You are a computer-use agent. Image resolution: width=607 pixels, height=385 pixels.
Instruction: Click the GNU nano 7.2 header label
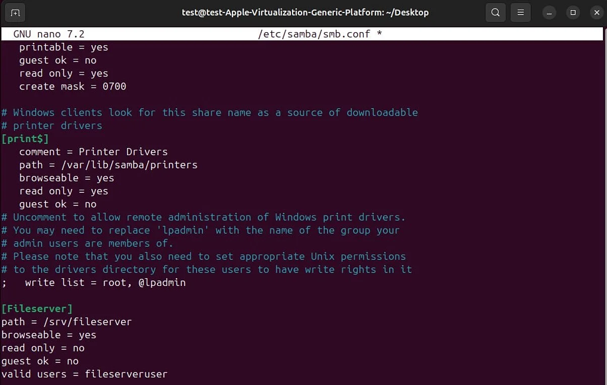coord(49,34)
